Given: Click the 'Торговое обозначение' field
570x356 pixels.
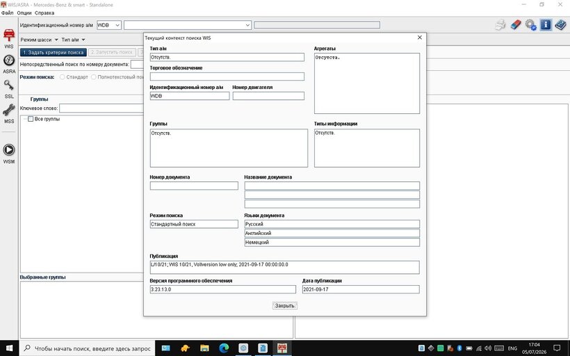Looking at the screenshot, I should click(x=227, y=76).
